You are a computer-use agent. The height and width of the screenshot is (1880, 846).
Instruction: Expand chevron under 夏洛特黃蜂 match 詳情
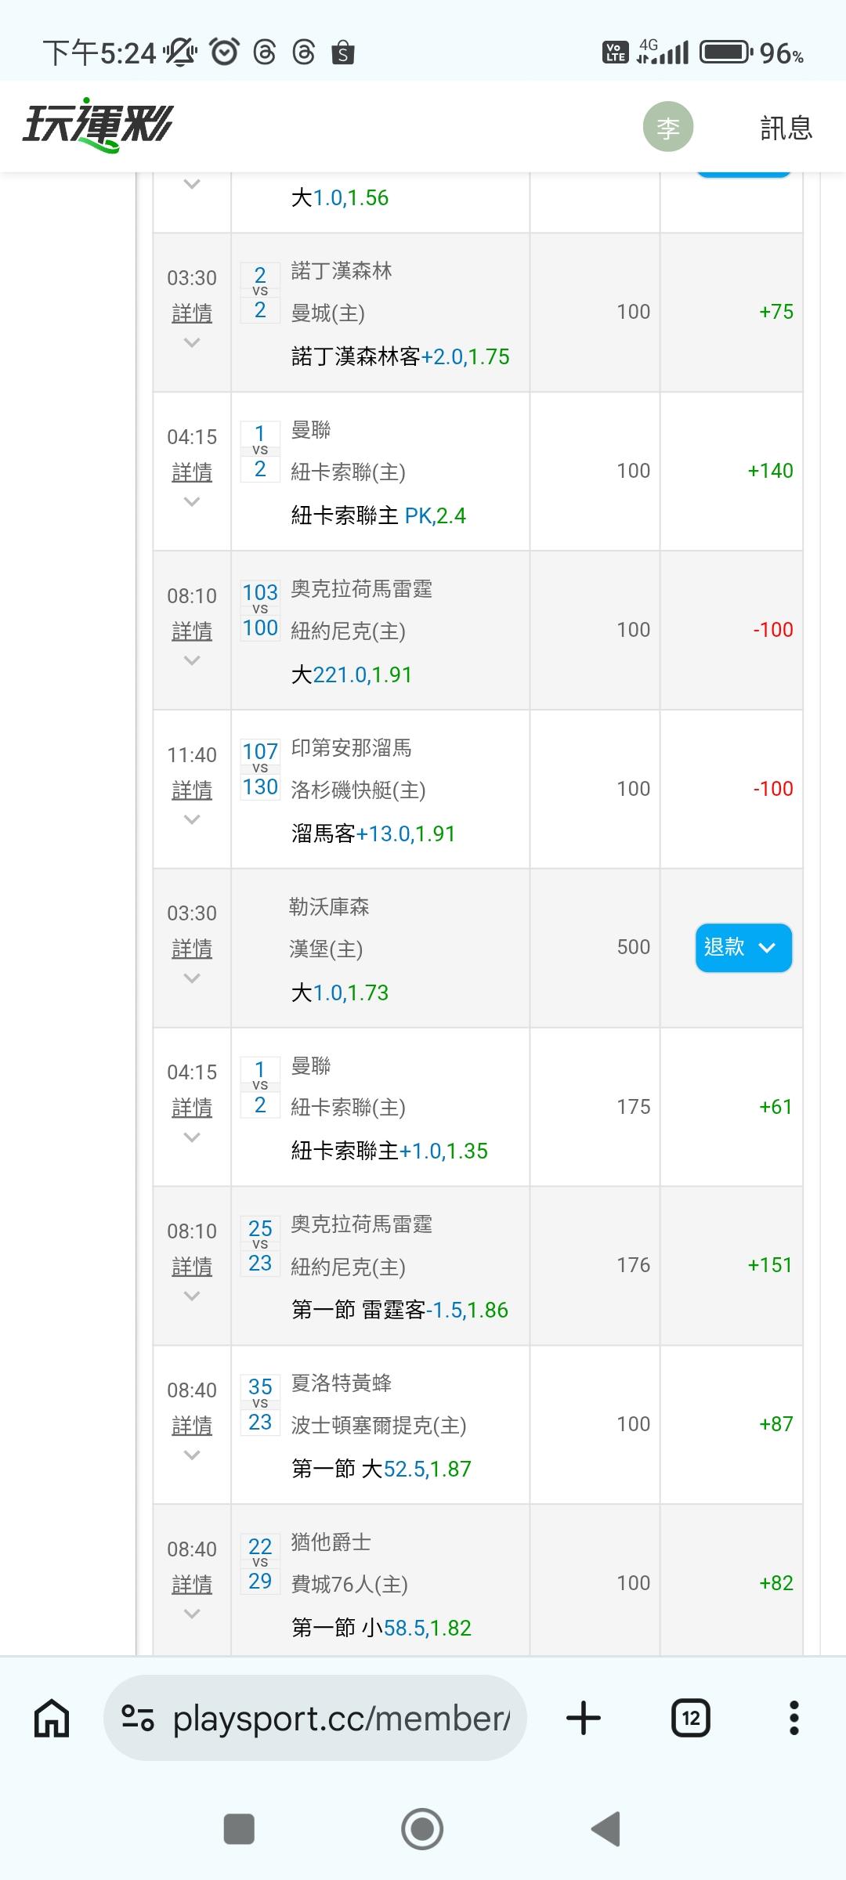tap(192, 1455)
